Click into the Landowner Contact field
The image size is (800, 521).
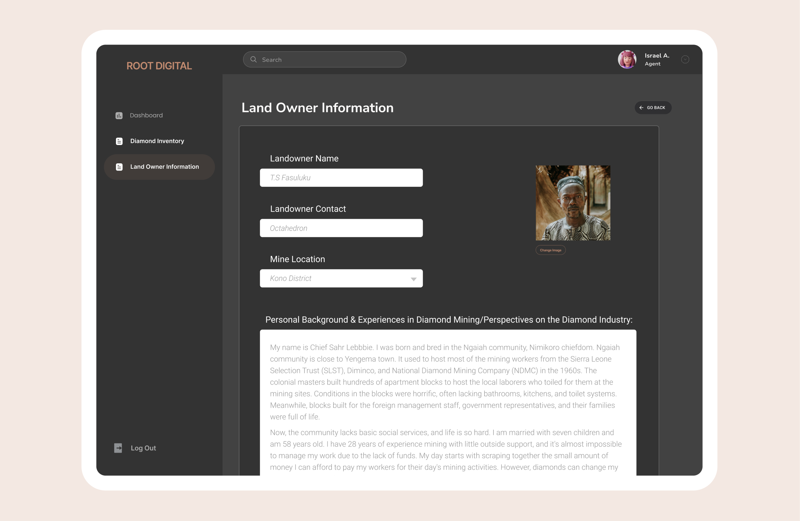coord(341,228)
